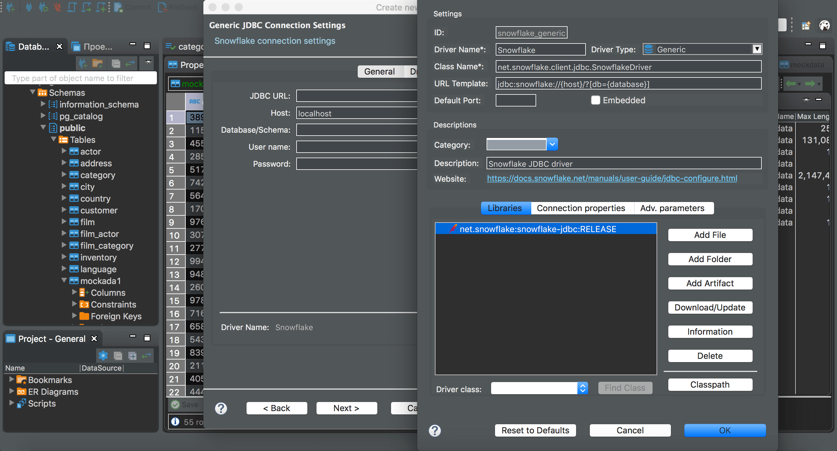Click the Download/Update driver button
The height and width of the screenshot is (451, 837).
[x=709, y=307]
